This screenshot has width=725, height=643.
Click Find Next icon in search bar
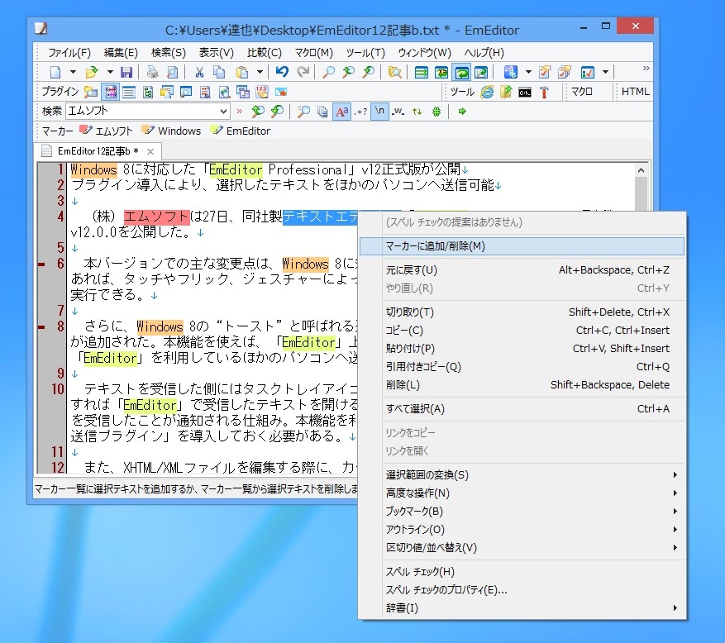pos(277,112)
